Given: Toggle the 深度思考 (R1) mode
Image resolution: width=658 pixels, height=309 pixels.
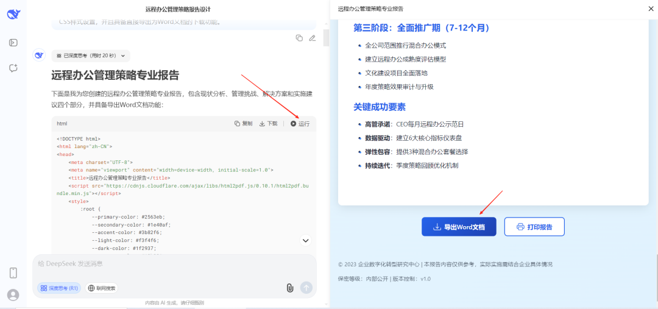Looking at the screenshot, I should tap(59, 288).
